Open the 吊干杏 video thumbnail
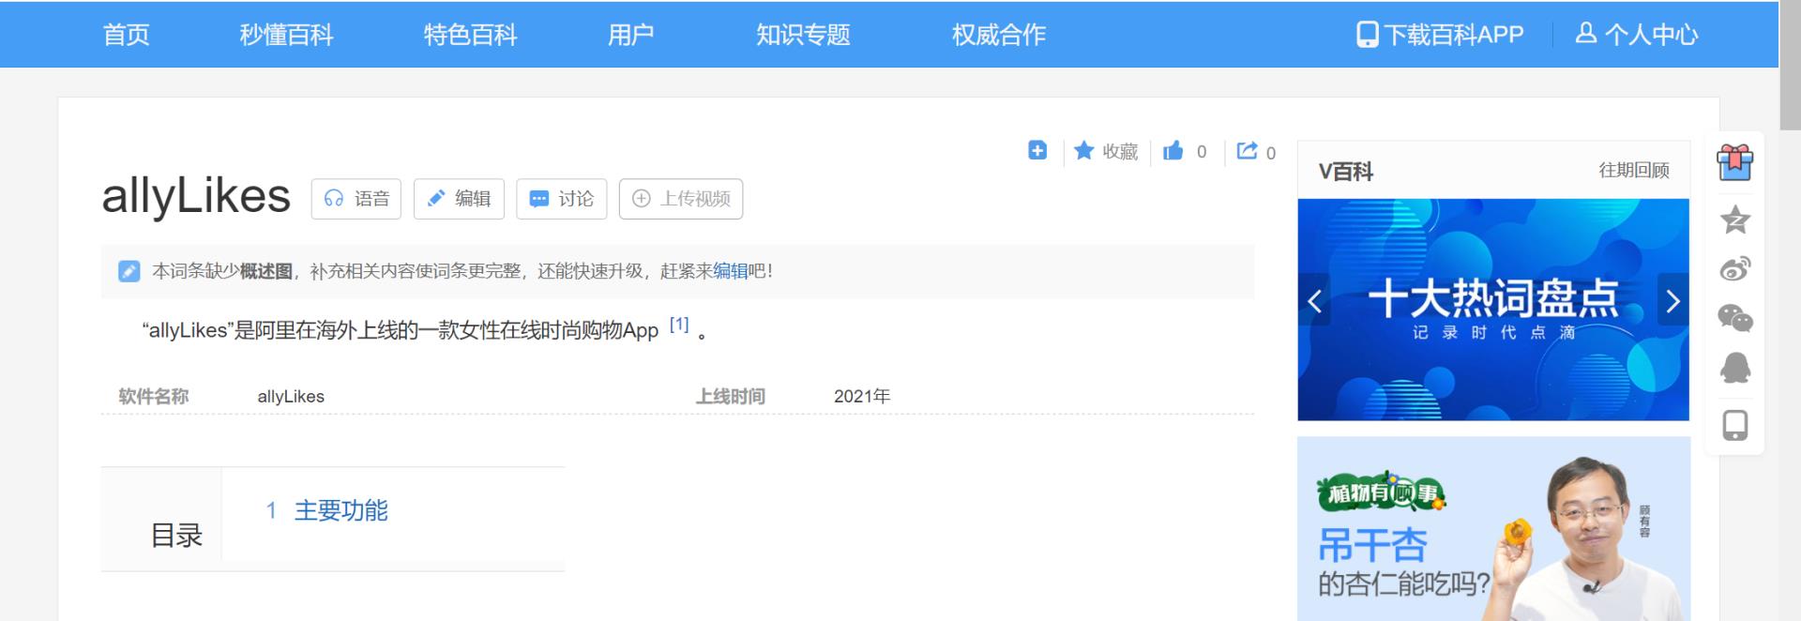Viewport: 1801px width, 621px height. pyautogui.click(x=1493, y=529)
